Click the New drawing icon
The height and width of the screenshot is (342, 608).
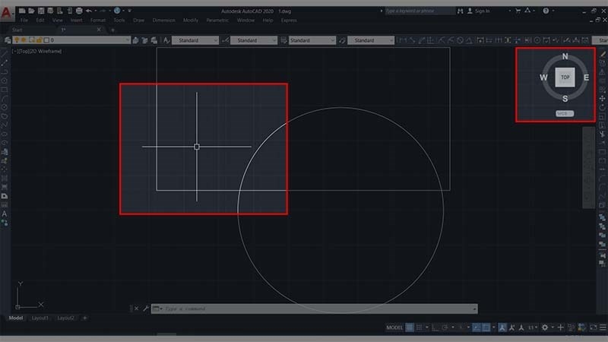pyautogui.click(x=22, y=11)
